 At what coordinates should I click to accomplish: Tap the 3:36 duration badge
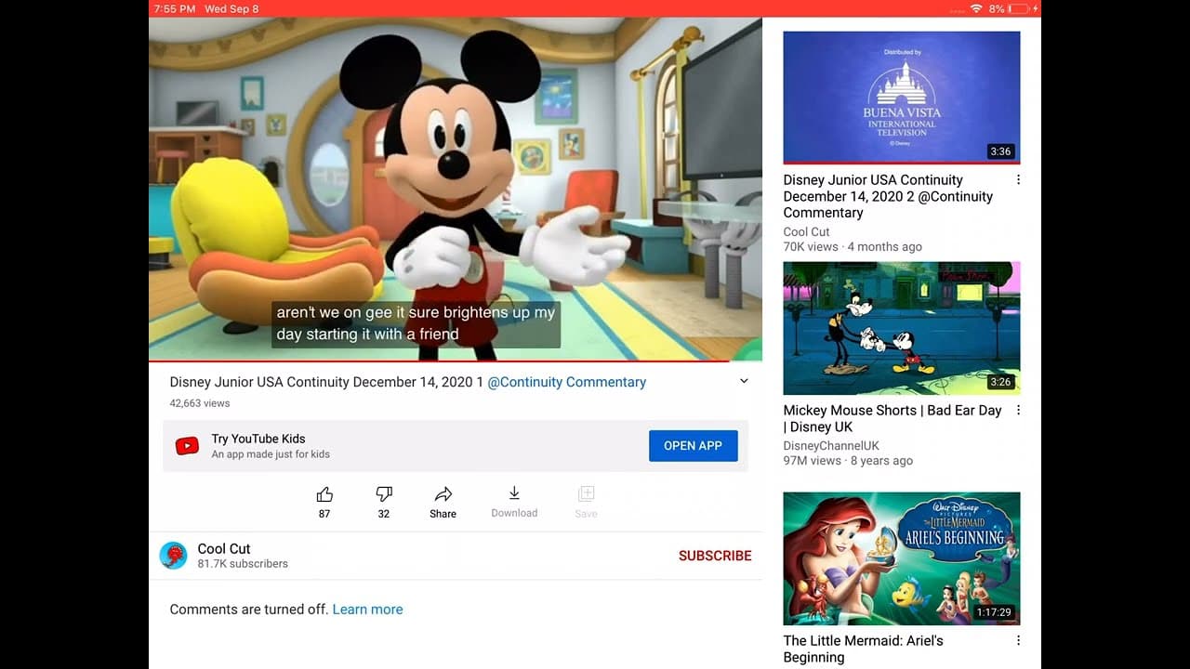click(x=1000, y=151)
